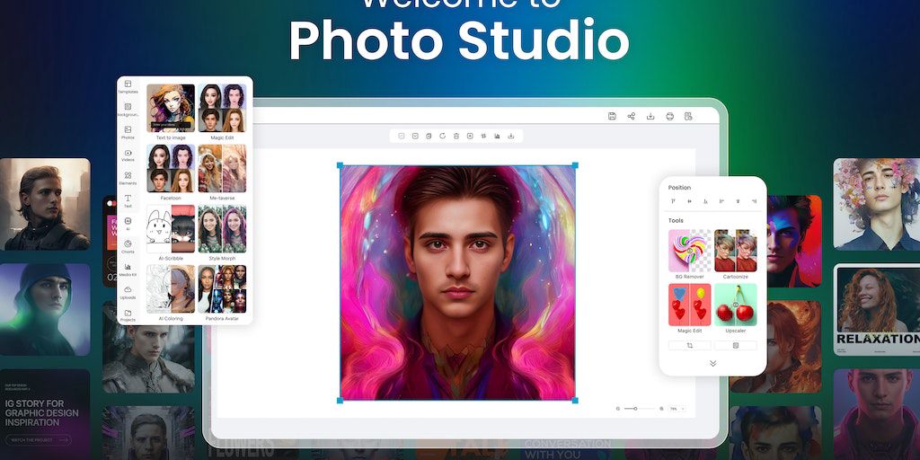This screenshot has height=460, width=920.
Task: Select the Upscaler tool
Action: click(x=736, y=309)
